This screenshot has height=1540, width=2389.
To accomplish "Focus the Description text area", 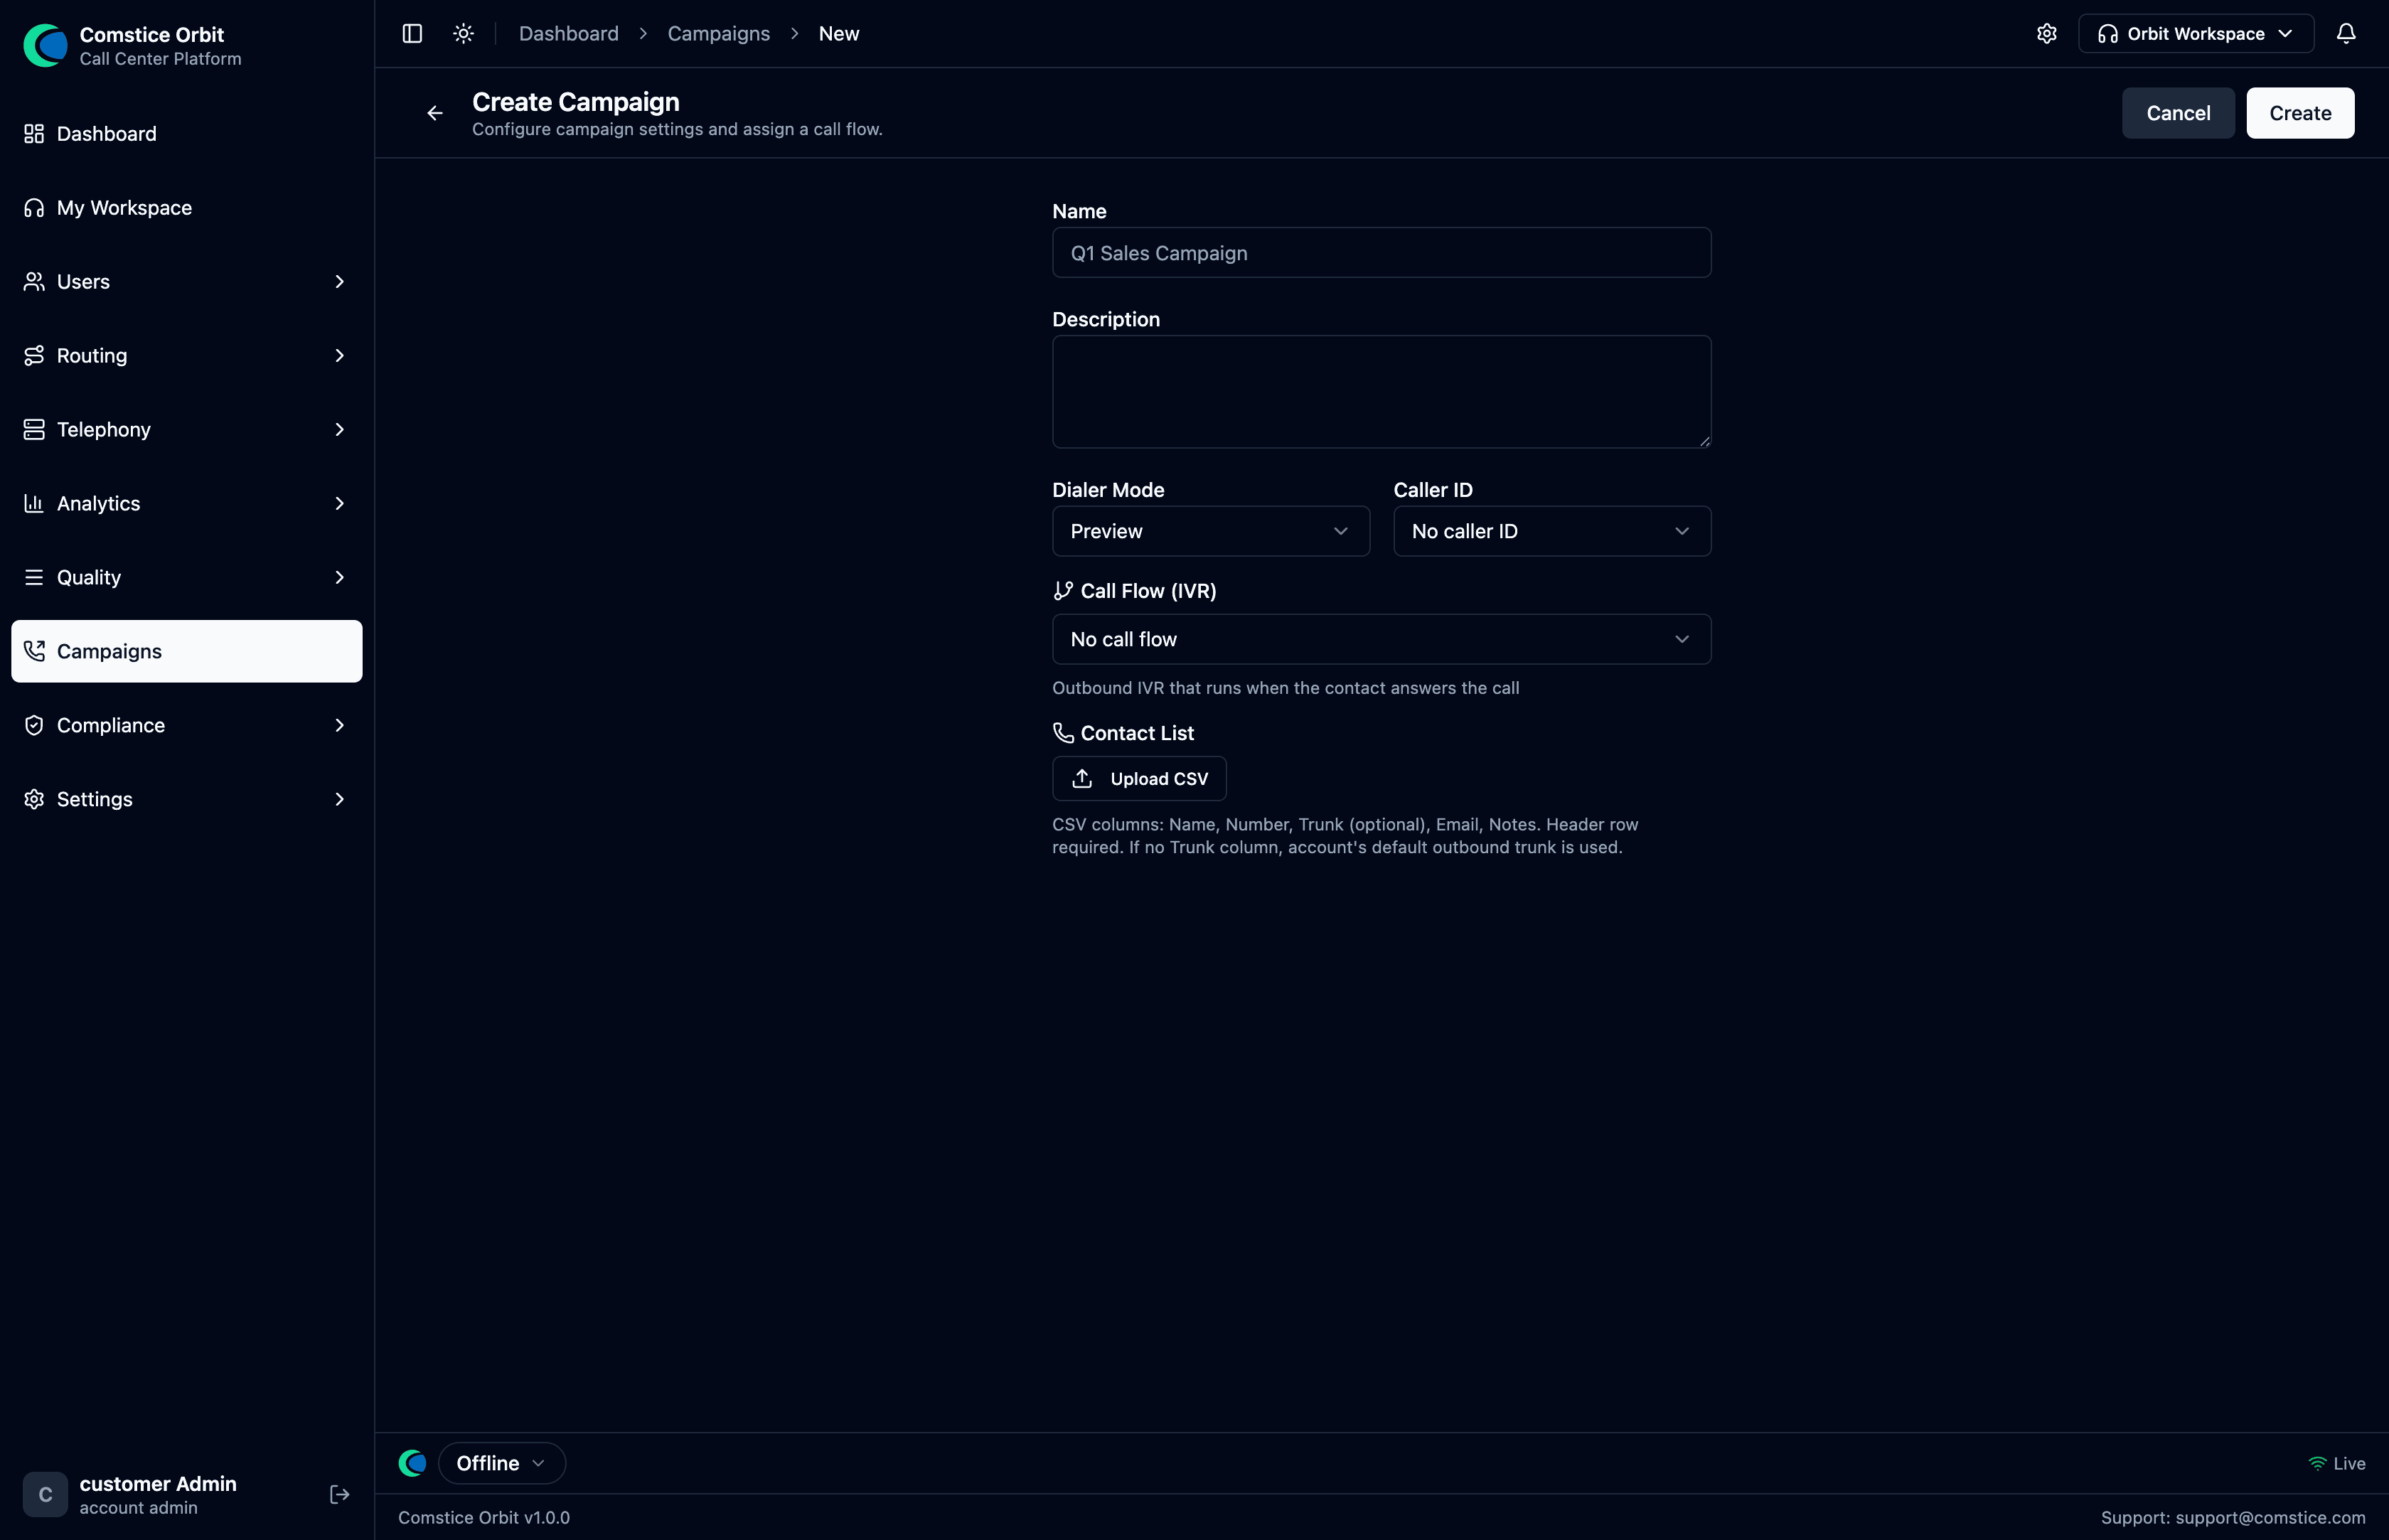I will (x=1382, y=392).
